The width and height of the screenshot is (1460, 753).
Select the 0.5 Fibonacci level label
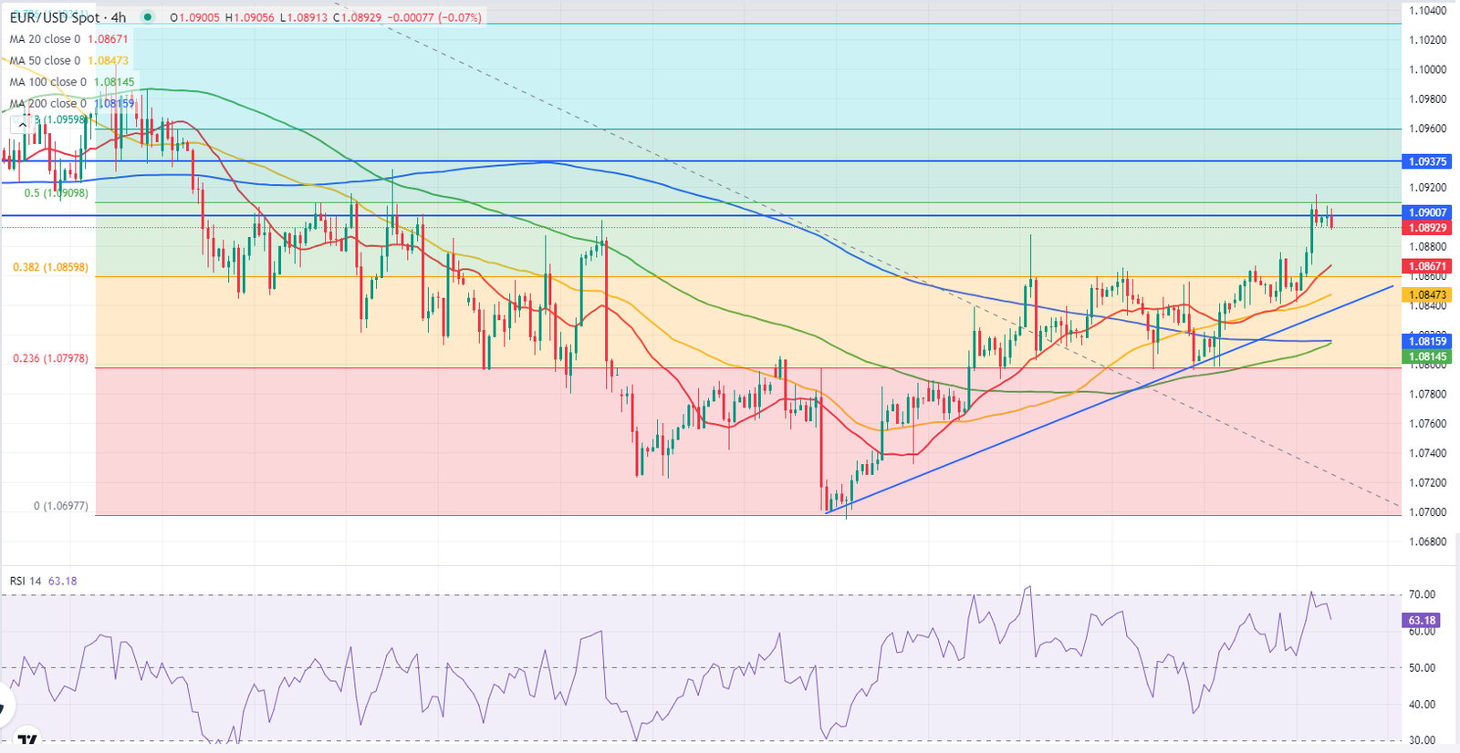[56, 193]
